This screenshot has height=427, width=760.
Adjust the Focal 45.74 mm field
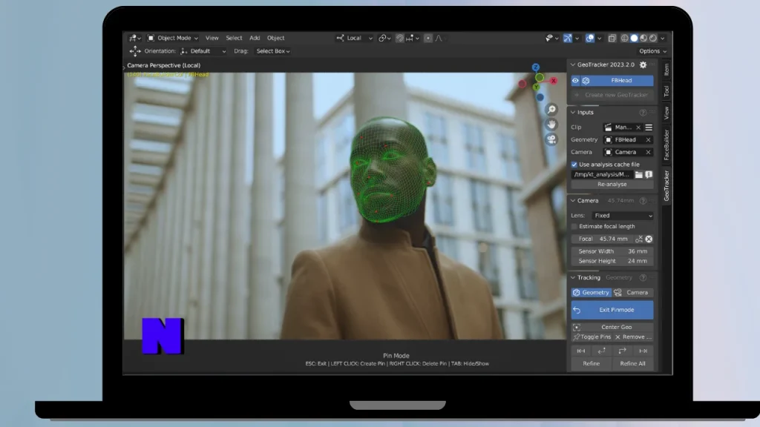[603, 239]
